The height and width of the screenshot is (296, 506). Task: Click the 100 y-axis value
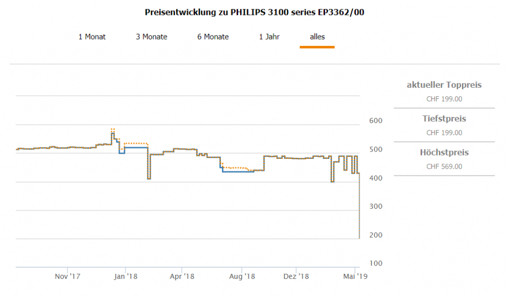click(376, 263)
